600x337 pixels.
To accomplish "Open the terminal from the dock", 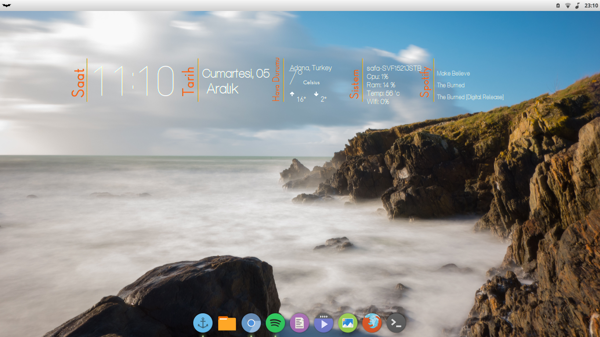I will (396, 323).
